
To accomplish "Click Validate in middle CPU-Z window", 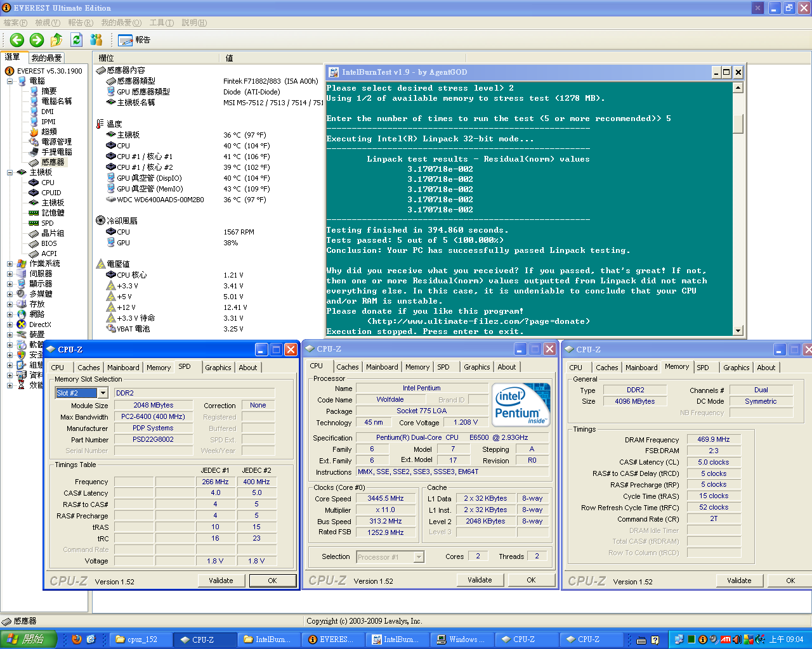I will click(480, 580).
